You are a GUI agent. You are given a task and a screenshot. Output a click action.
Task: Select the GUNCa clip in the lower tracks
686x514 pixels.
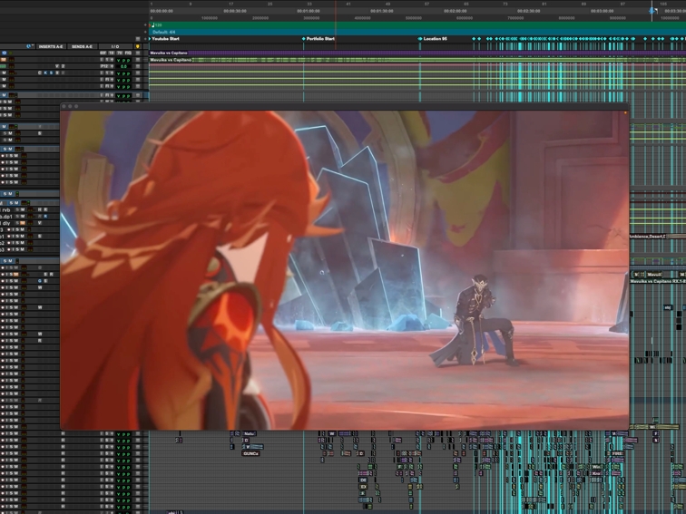(250, 453)
